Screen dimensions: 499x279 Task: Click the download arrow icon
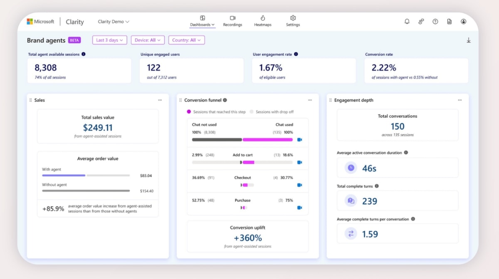point(469,40)
